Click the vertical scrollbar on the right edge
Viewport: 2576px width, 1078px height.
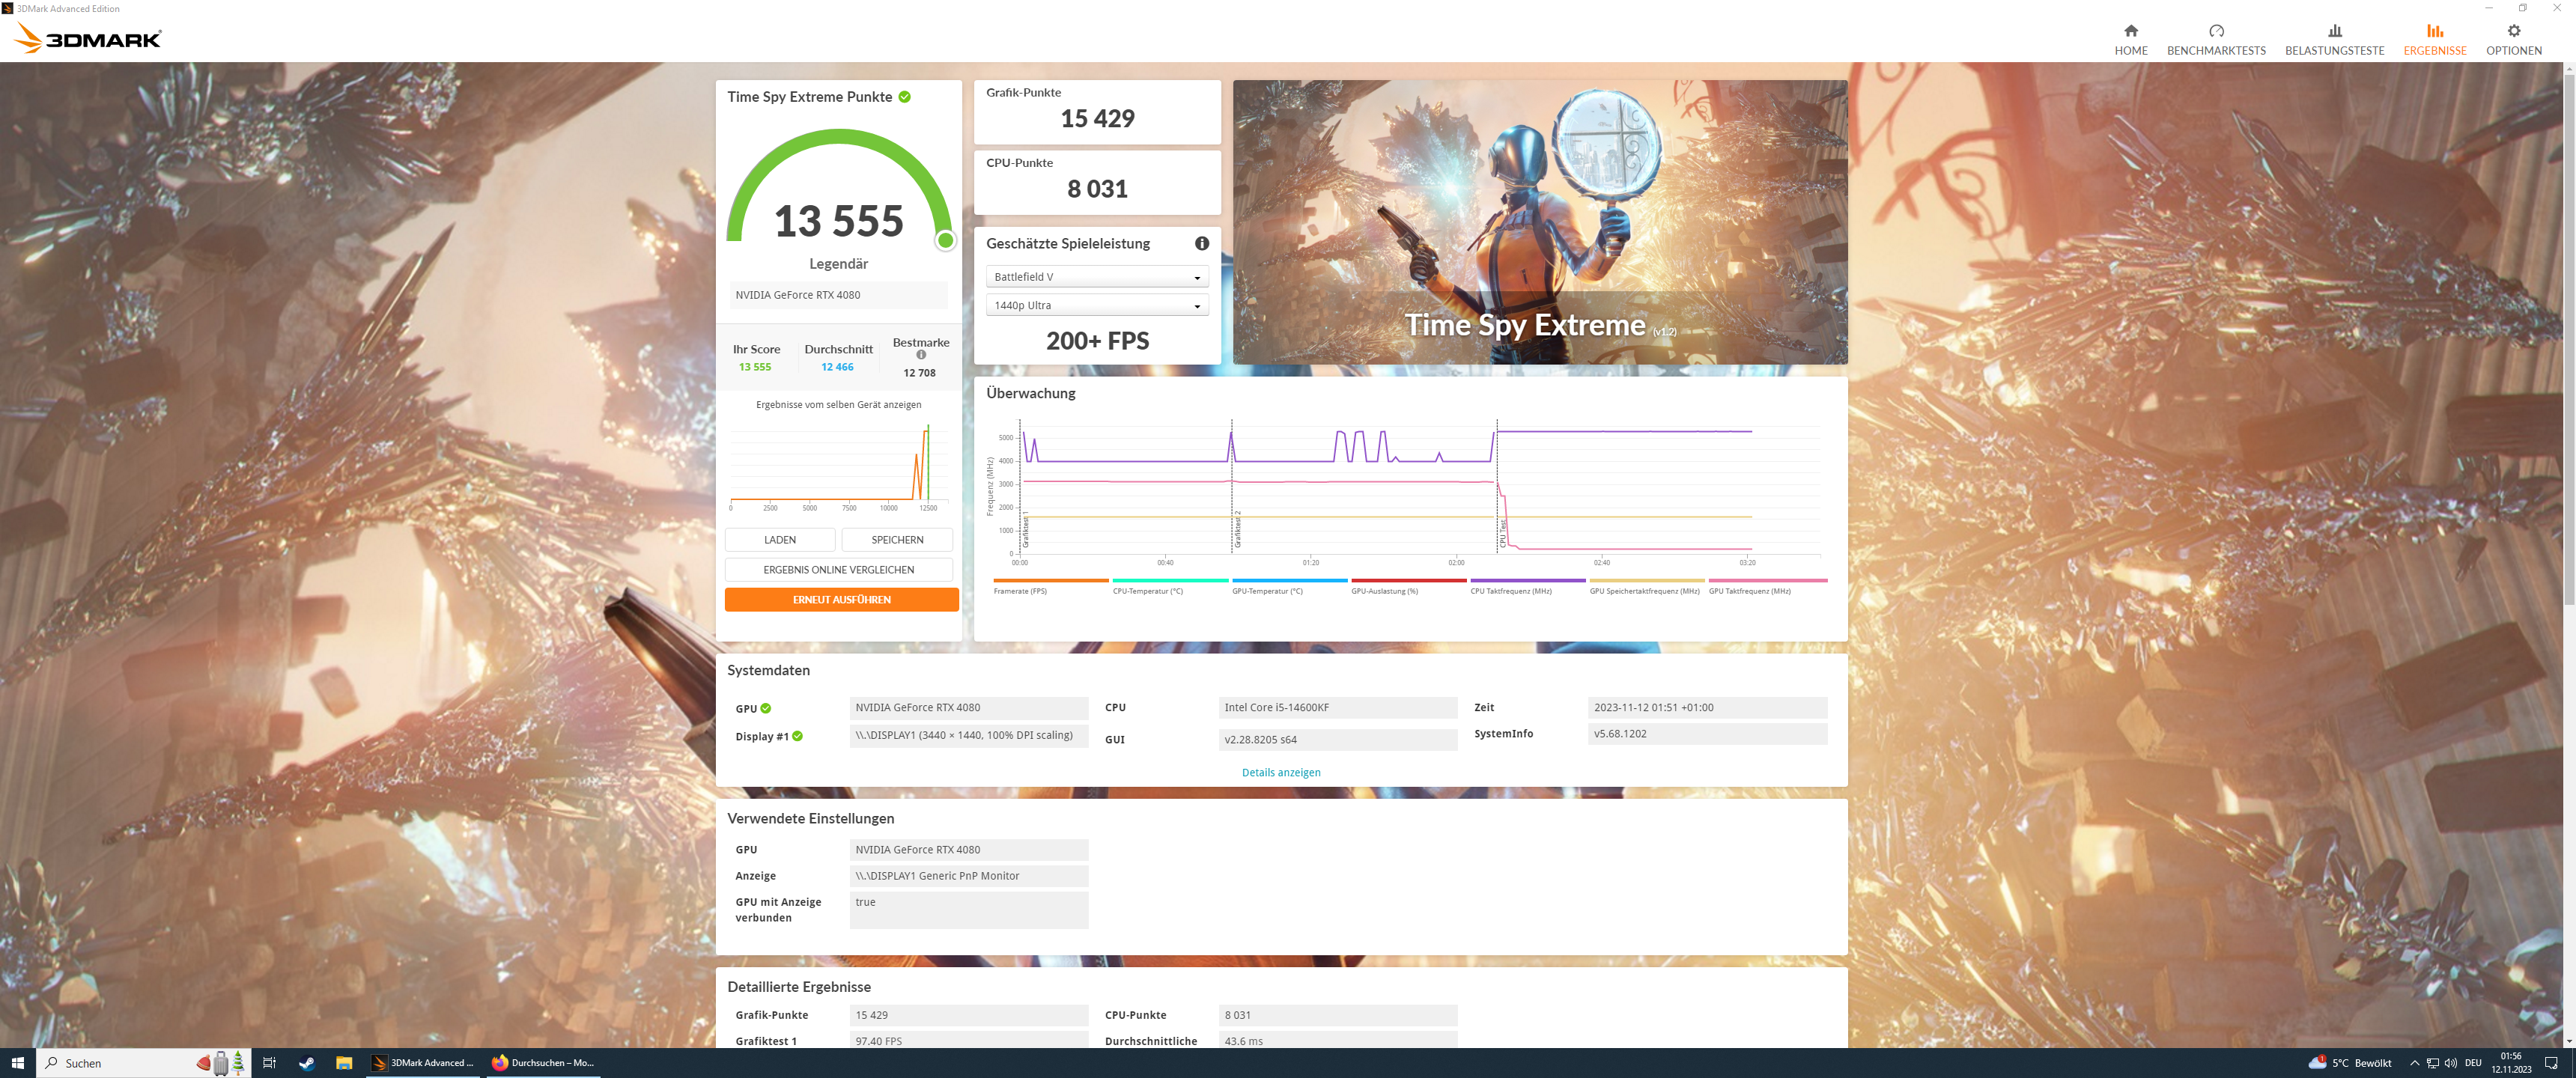coord(2568,340)
